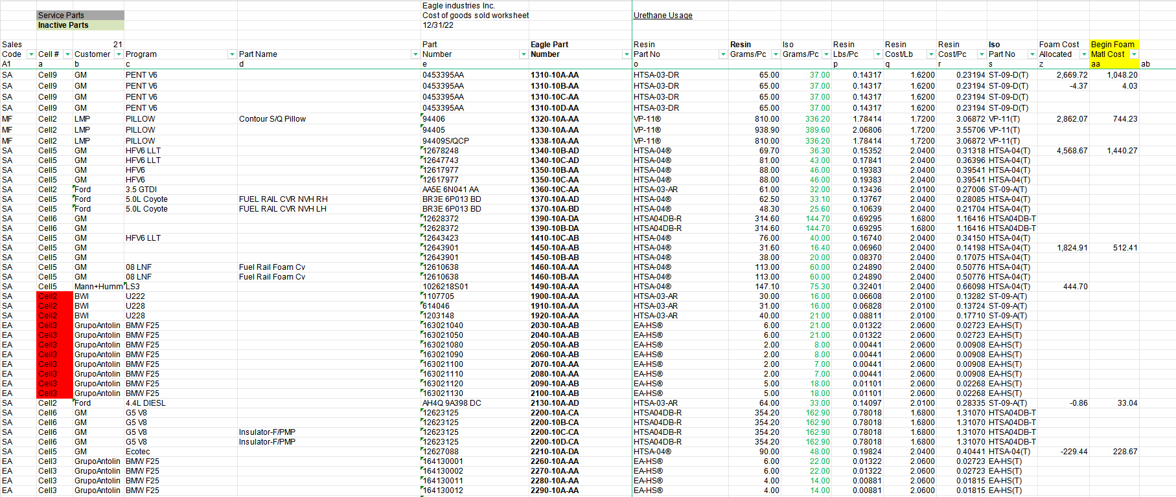This screenshot has width=1176, height=497.
Task: Follow the Urethane Usage link
Action: (663, 16)
